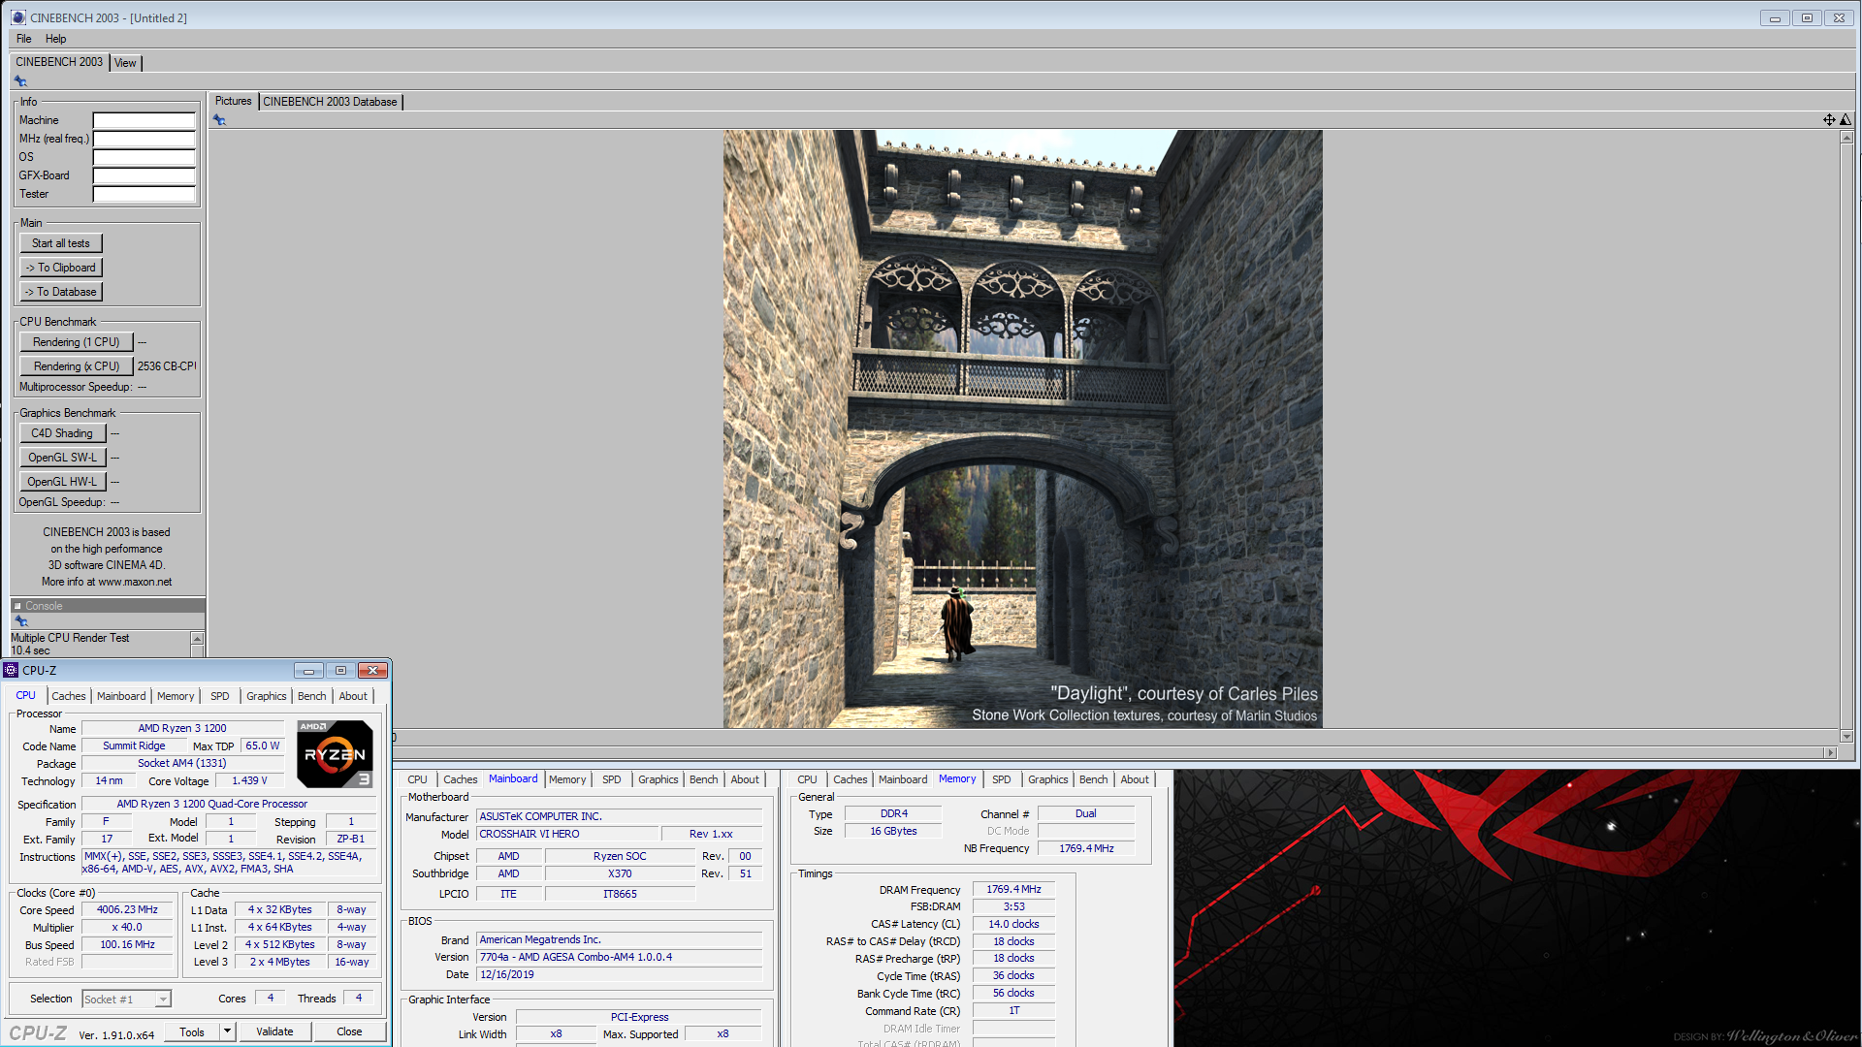
Task: Open the SPD tab in front CPU-Z window
Action: tap(220, 696)
